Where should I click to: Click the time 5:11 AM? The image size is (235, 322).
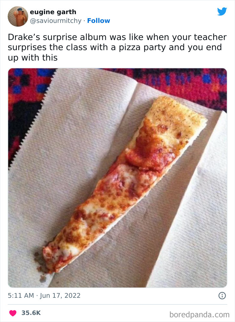[21, 295]
